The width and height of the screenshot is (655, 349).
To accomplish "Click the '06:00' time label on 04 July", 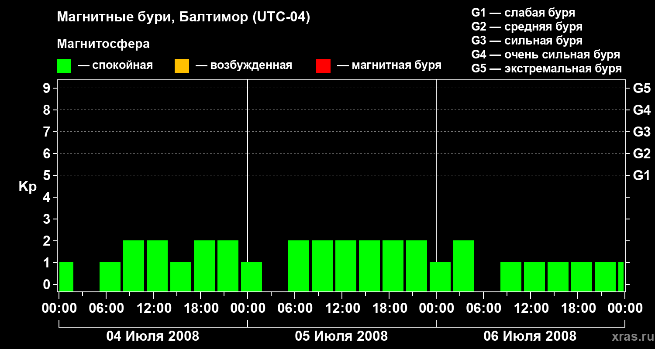I will point(106,308).
